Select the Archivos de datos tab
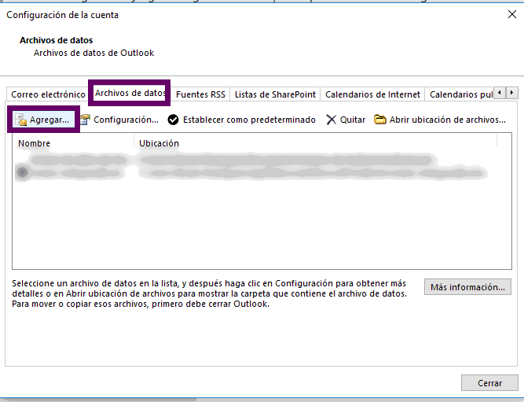The height and width of the screenshot is (402, 524). 130,93
